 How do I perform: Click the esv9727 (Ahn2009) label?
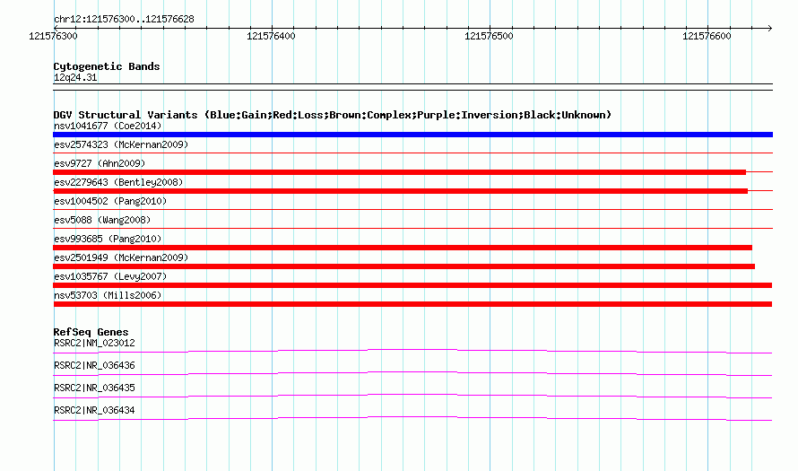pyautogui.click(x=100, y=163)
